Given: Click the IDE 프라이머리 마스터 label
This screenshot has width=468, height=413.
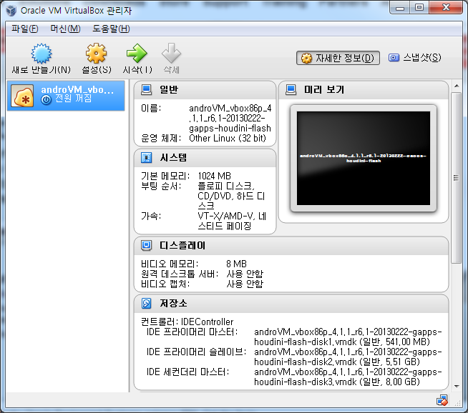Looking at the screenshot, I should tap(192, 332).
